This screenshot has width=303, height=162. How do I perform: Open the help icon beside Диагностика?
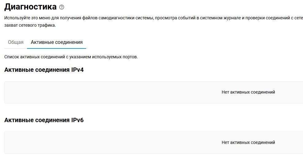(62, 7)
